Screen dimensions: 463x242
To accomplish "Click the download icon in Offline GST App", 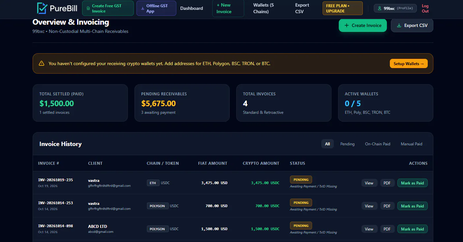I will point(142,8).
